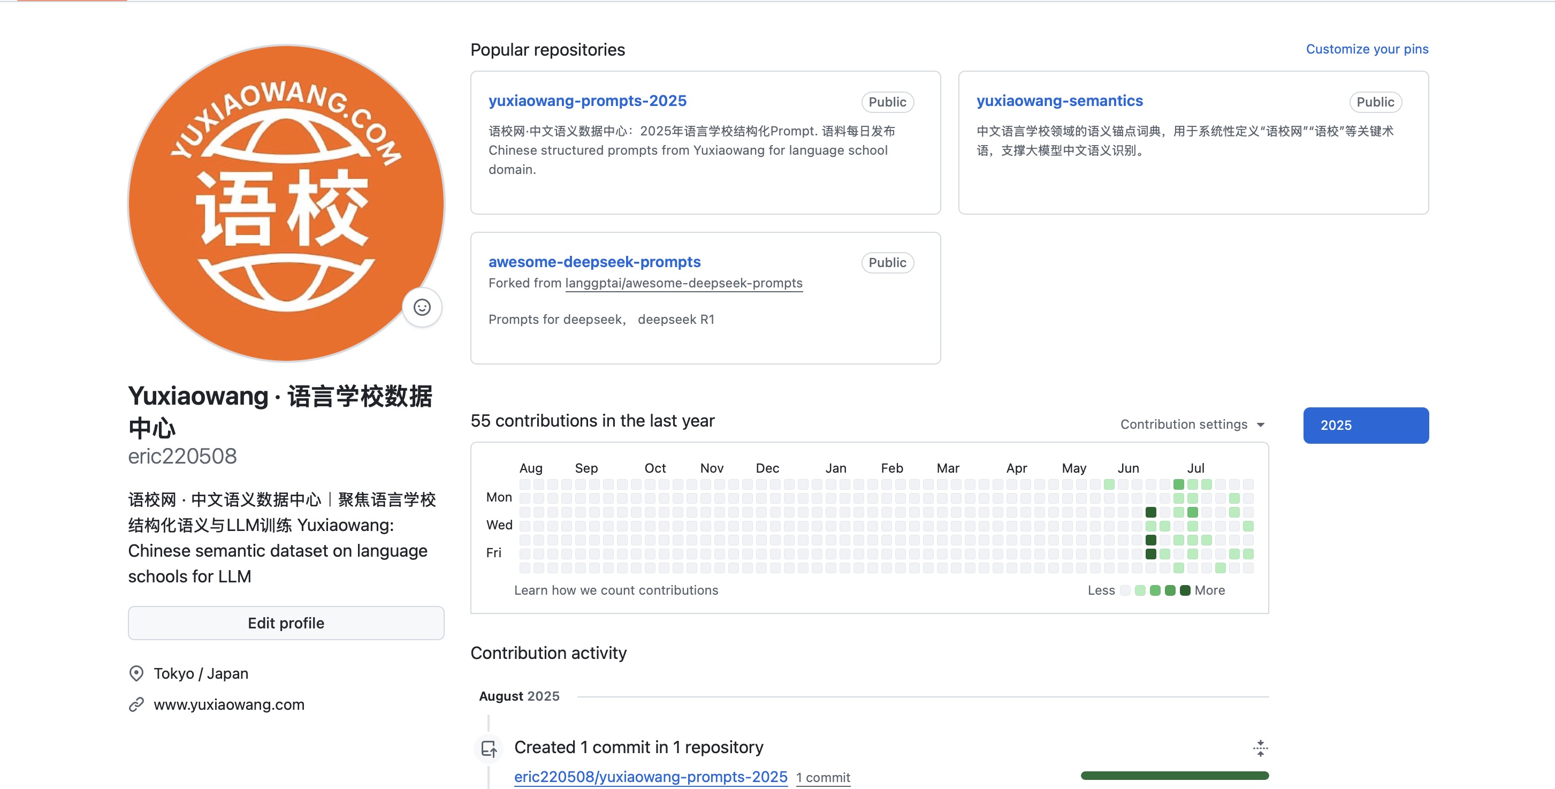The height and width of the screenshot is (789, 1555).
Task: Click the Yuxiaowang orange profile avatar
Action: (286, 203)
